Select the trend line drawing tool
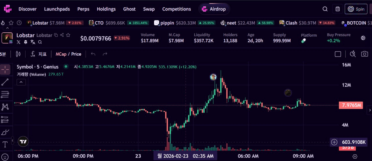Image resolution: width=372 pixels, height=161 pixels. pyautogui.click(x=5, y=82)
